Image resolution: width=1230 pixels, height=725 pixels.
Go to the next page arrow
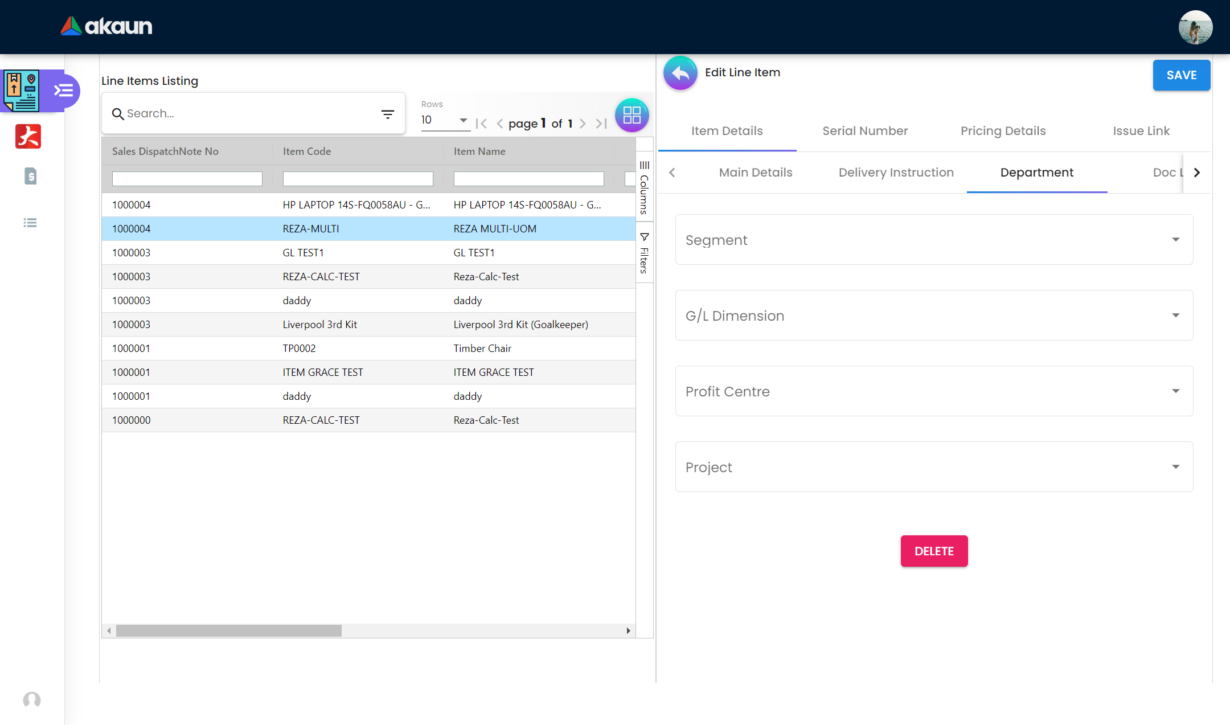click(x=583, y=124)
